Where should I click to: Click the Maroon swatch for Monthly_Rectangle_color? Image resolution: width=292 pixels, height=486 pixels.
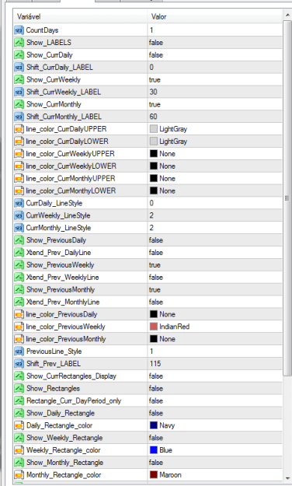tap(154, 474)
